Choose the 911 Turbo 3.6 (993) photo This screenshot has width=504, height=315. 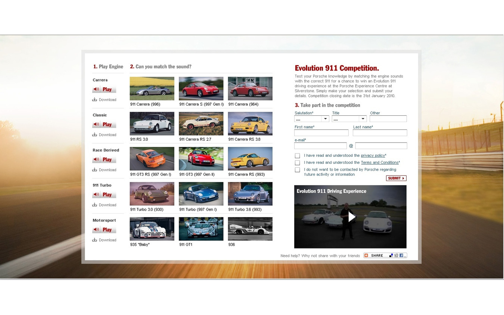250,194
